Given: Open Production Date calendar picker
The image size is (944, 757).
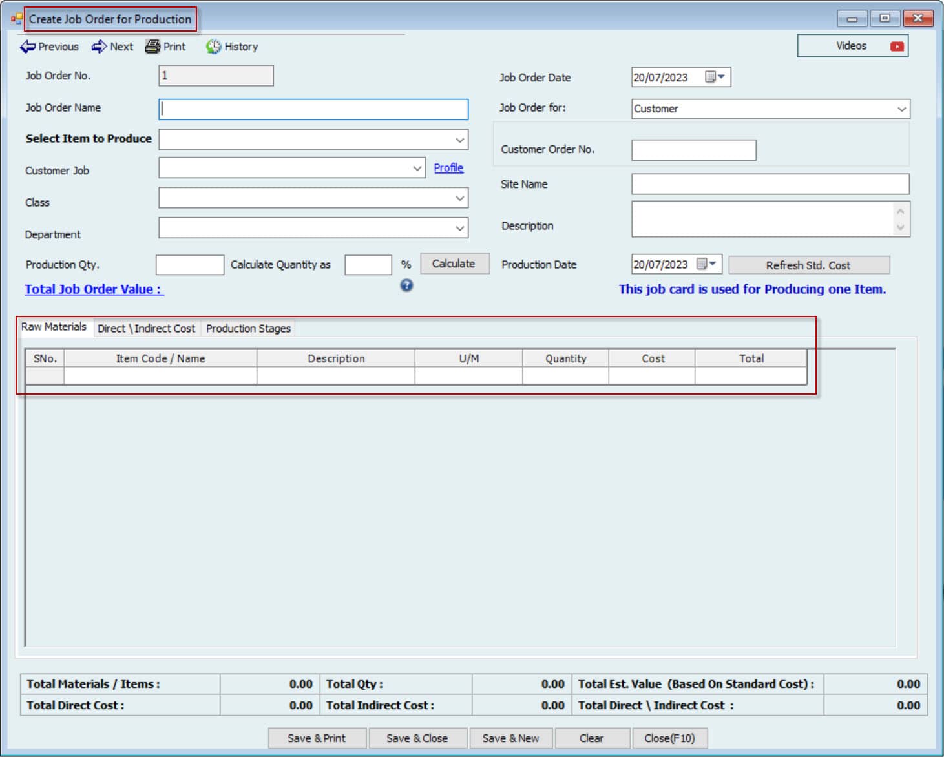Looking at the screenshot, I should click(x=706, y=264).
